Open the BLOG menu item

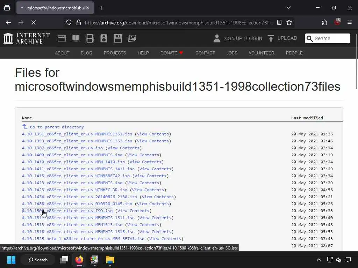click(86, 53)
